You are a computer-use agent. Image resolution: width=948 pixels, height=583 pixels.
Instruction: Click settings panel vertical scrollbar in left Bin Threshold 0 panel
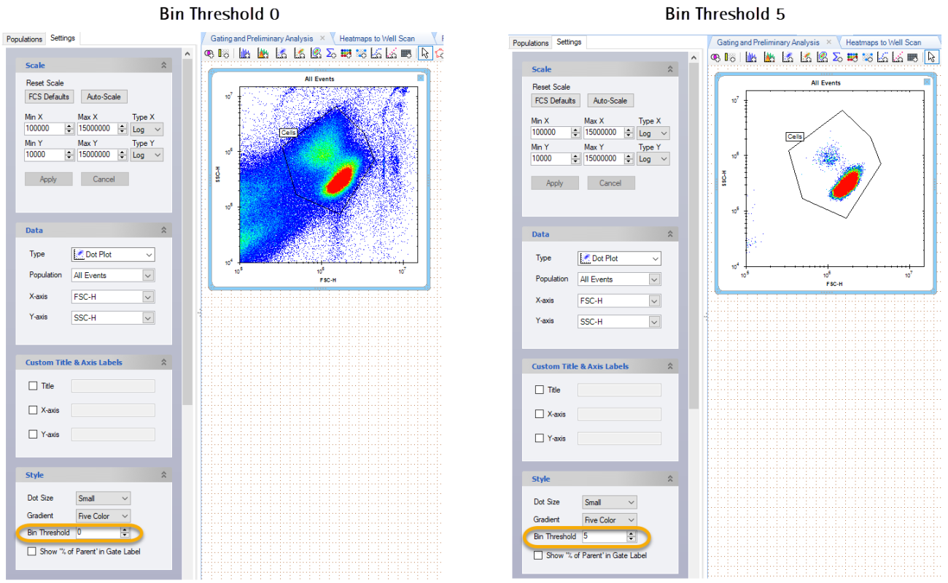click(x=188, y=233)
